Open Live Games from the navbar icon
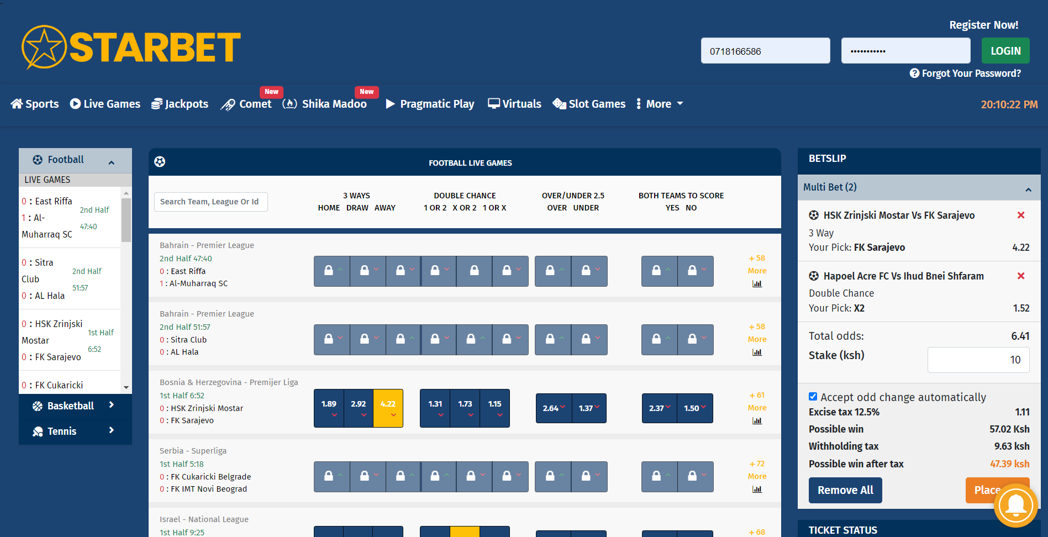The height and width of the screenshot is (537, 1048). click(x=74, y=104)
